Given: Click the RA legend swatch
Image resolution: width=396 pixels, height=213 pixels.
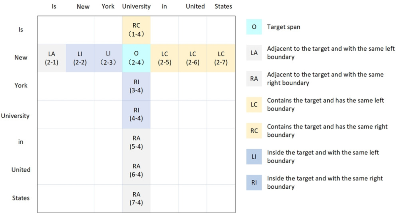Looking at the screenshot, I should point(254,79).
